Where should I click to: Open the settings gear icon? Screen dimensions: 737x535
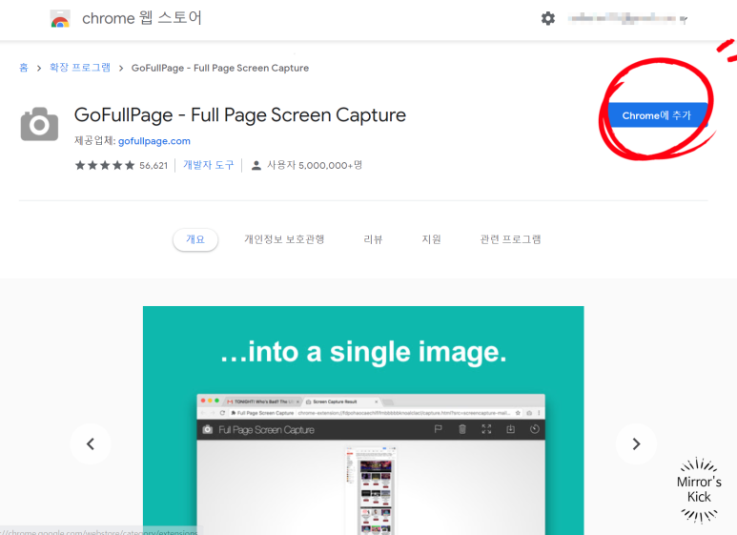(547, 19)
